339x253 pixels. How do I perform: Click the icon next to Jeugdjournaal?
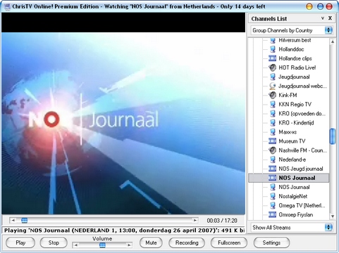[273, 77]
